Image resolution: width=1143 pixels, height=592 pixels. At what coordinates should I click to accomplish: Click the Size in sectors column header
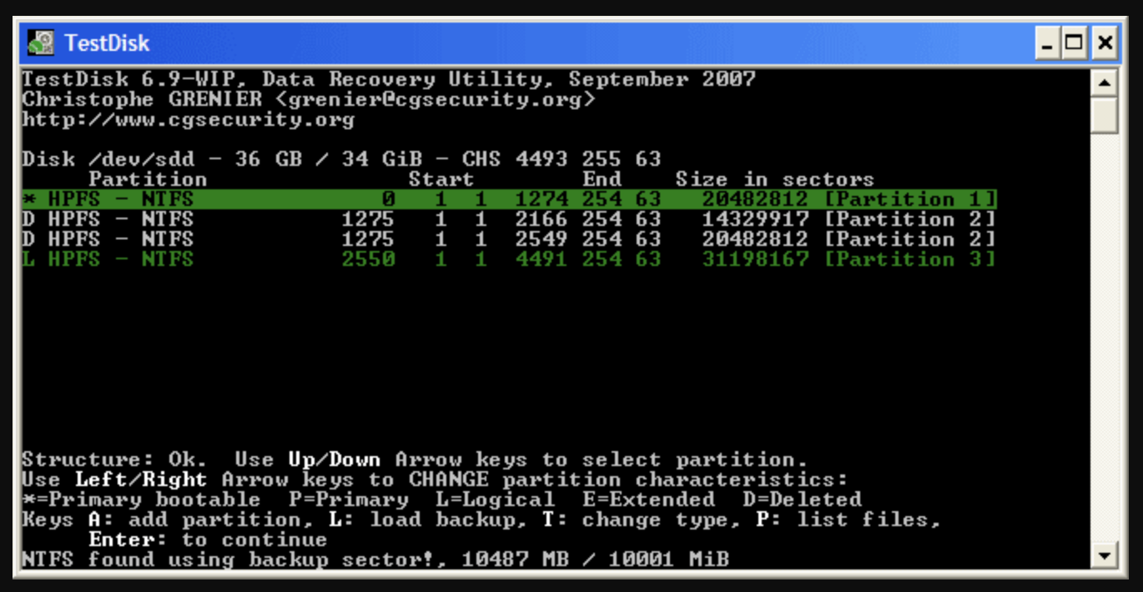(776, 178)
